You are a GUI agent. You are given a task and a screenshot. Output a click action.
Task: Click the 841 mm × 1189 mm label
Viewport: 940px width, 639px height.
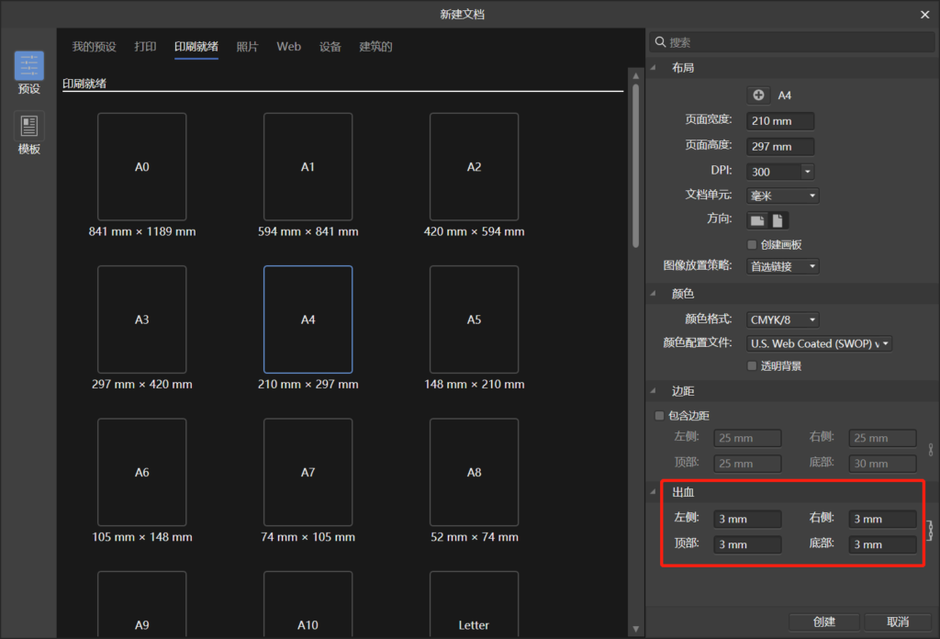[x=142, y=231]
